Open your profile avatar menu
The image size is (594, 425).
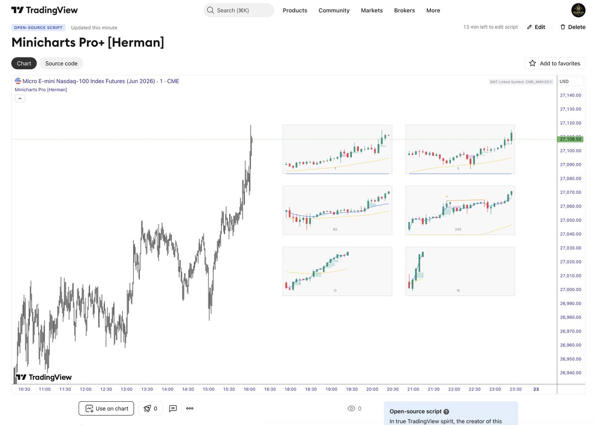(x=578, y=9)
